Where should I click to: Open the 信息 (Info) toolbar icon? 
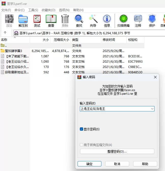(x=107, y=19)
